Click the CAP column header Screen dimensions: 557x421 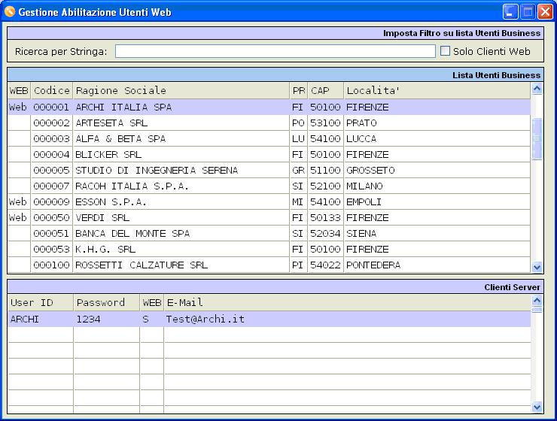[326, 91]
